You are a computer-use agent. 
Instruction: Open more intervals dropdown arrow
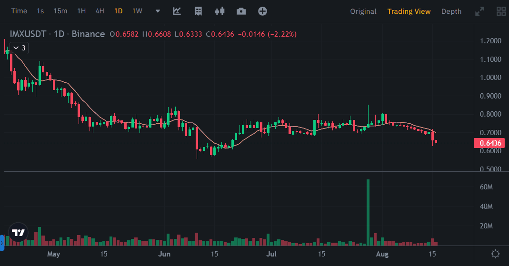(x=158, y=11)
